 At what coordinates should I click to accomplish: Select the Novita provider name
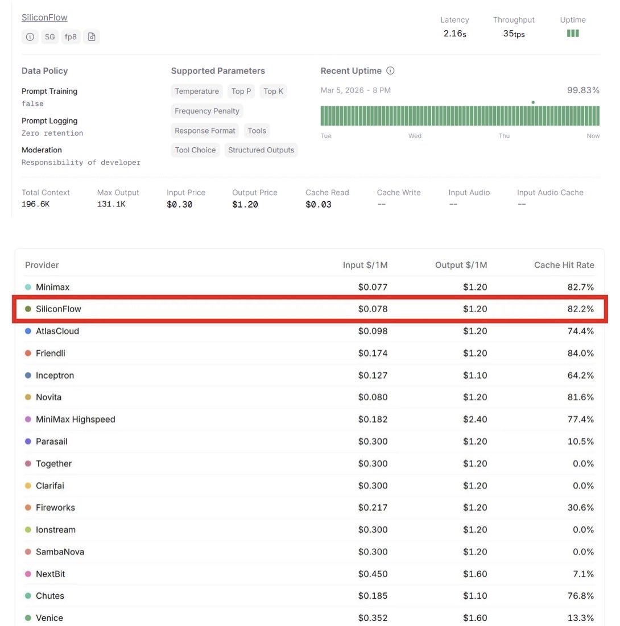pyautogui.click(x=49, y=397)
